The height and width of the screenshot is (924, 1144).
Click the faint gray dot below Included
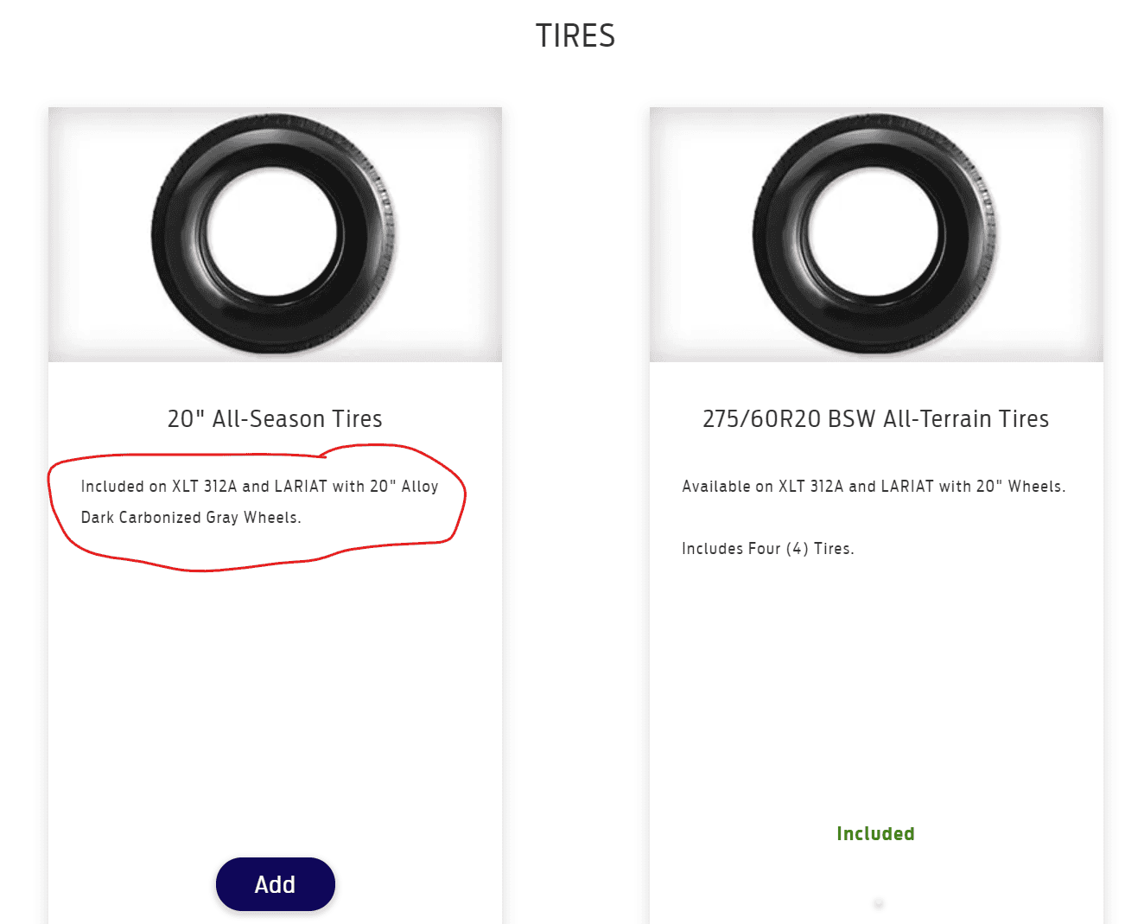tap(878, 903)
